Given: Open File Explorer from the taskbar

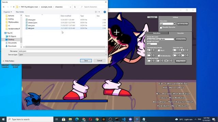Looking at the screenshot, I should (70, 119).
